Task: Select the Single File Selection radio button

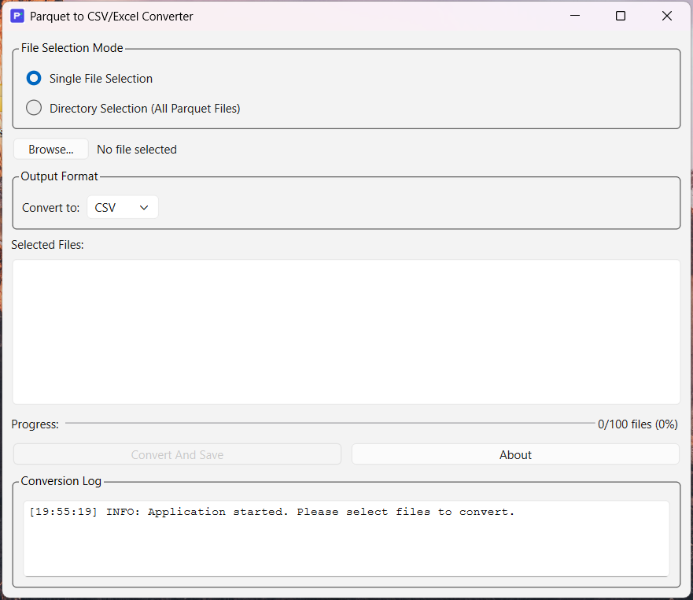Action: click(x=34, y=79)
